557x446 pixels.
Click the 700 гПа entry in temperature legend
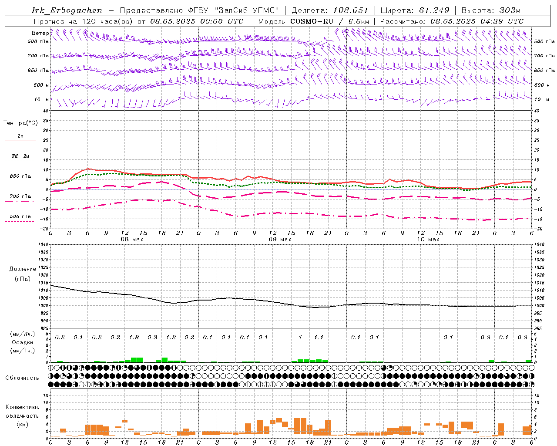pos(20,196)
